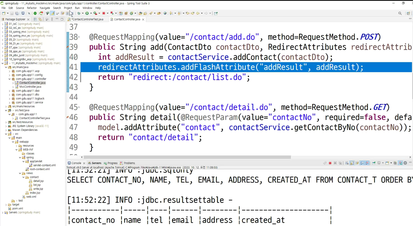413x226 pixels.
Task: Open the terminal console icon in toolbar
Action: tap(23, 13)
